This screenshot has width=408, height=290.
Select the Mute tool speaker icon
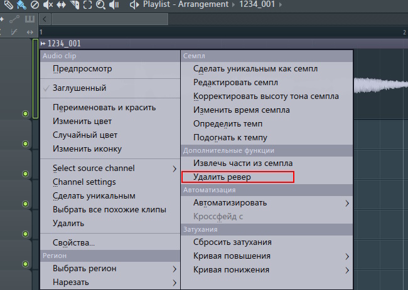coord(48,4)
